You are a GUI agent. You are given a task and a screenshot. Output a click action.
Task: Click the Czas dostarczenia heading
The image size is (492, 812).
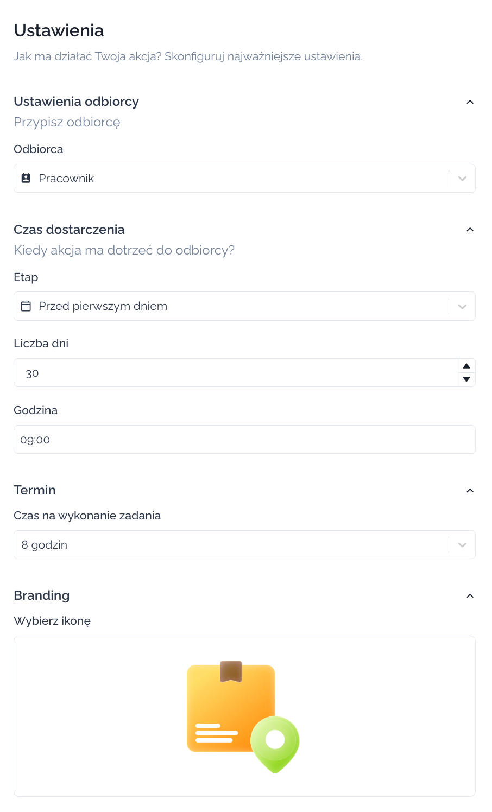[x=69, y=230]
